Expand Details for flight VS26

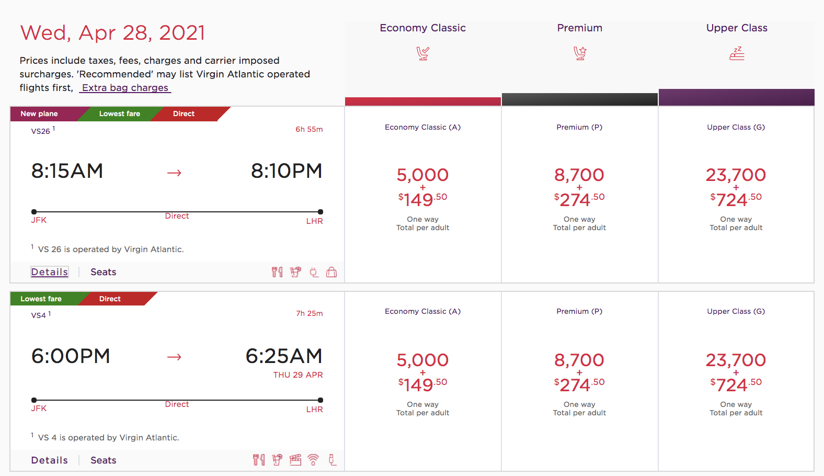point(49,271)
